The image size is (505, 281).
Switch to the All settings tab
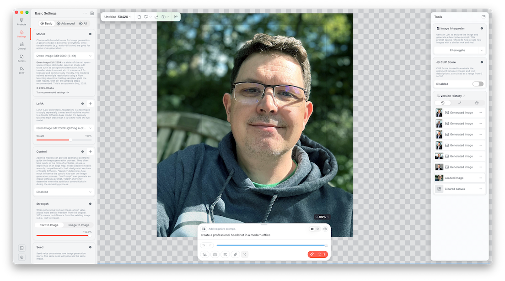(83, 23)
